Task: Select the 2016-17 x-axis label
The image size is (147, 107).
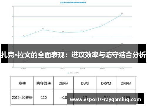Action: (63, 68)
